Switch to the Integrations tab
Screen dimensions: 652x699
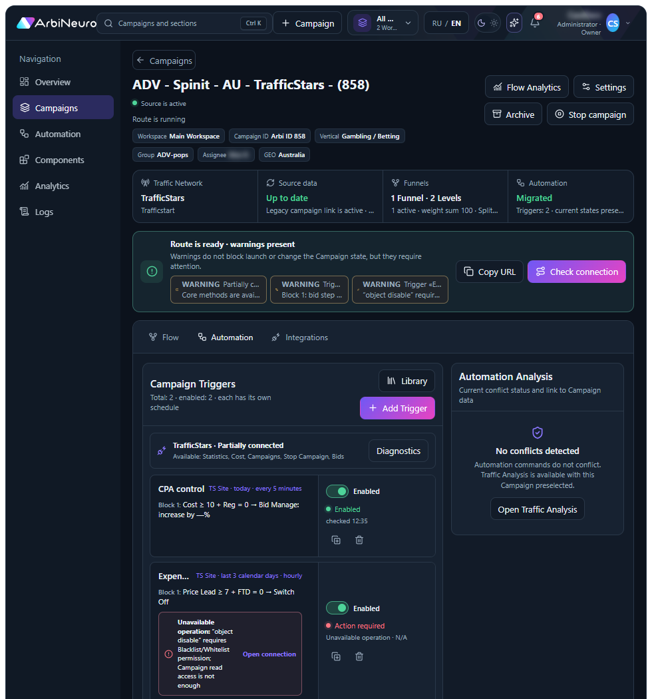click(x=300, y=337)
